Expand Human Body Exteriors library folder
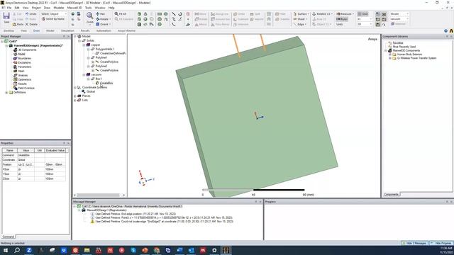Screen dimensions: 454x255 tap(390, 55)
